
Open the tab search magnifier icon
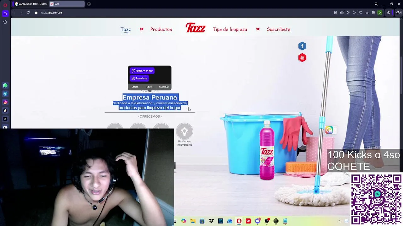pos(376,4)
